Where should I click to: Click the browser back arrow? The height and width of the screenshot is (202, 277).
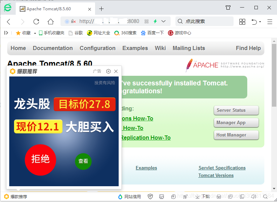9,22
